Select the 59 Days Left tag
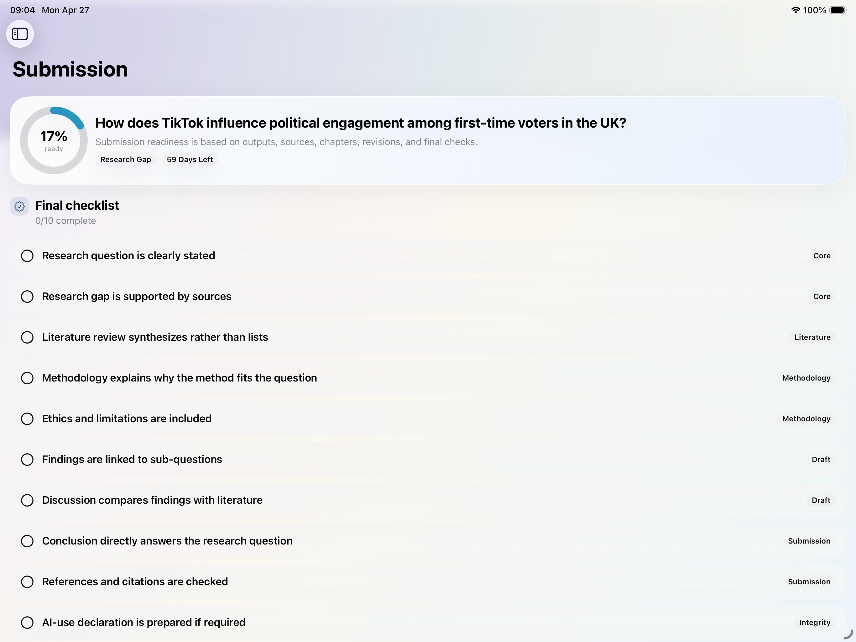The height and width of the screenshot is (642, 856). tap(190, 160)
